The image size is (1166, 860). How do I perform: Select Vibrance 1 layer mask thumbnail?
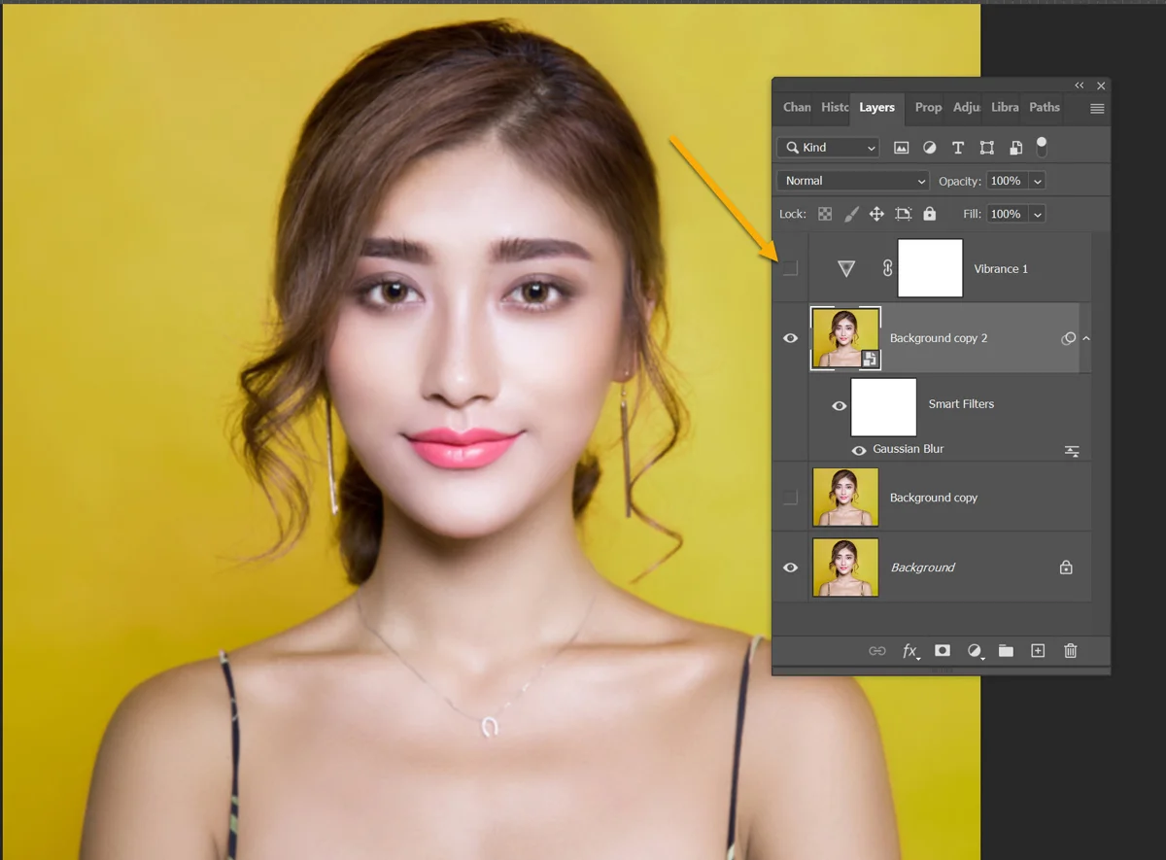930,268
